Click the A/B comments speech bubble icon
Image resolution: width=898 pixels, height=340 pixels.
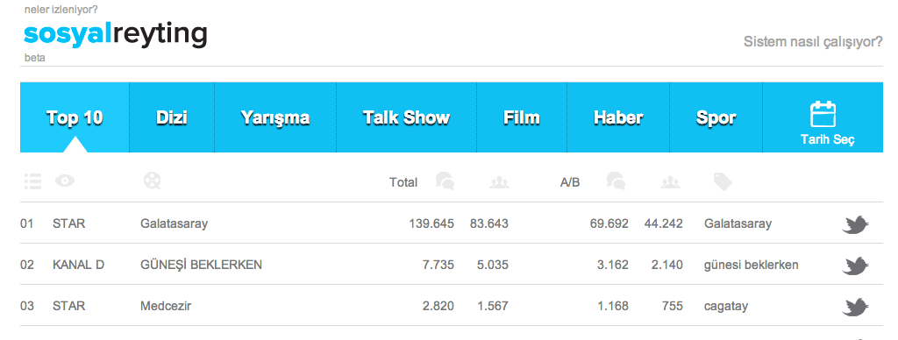click(616, 181)
